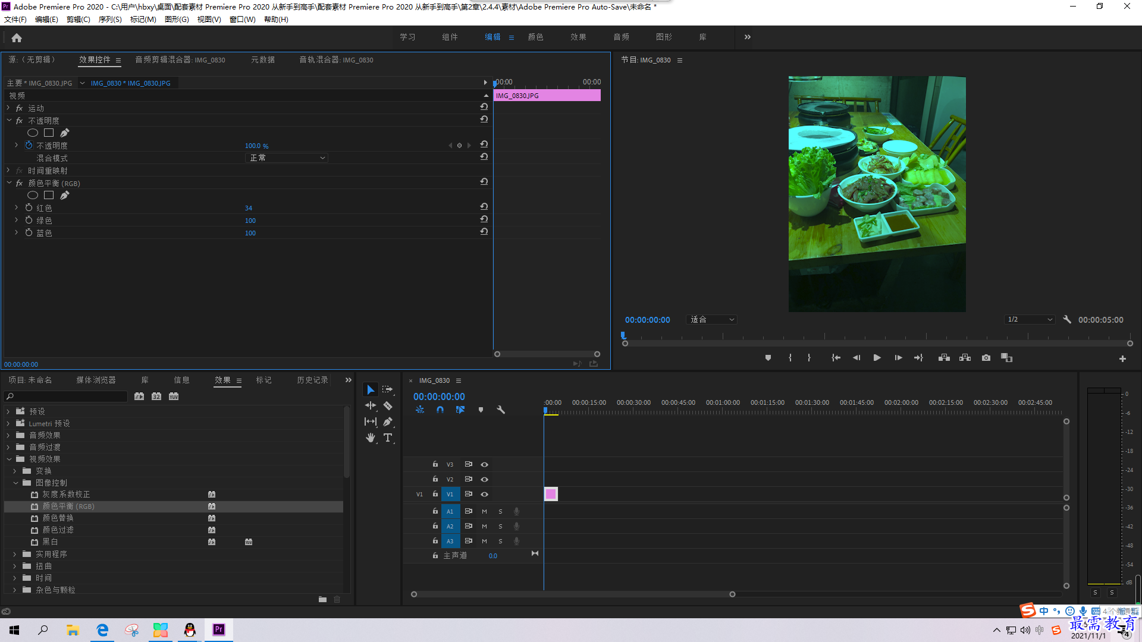The width and height of the screenshot is (1142, 642).
Task: Mute audio track A1
Action: pos(484,511)
